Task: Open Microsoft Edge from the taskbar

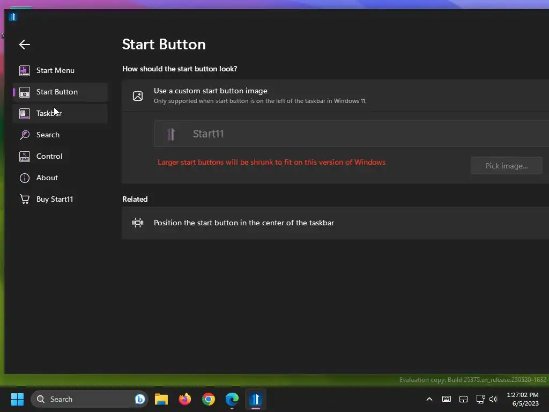Action: (232, 399)
